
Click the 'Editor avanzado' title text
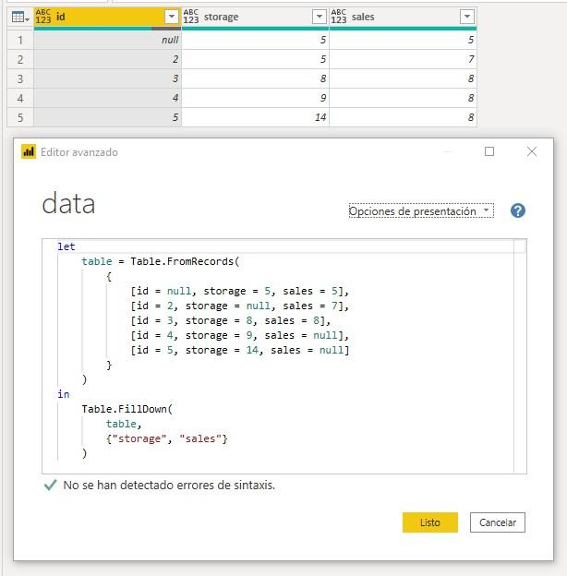[79, 152]
